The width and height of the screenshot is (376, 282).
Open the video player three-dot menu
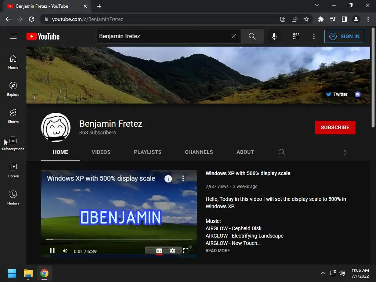coord(183,178)
